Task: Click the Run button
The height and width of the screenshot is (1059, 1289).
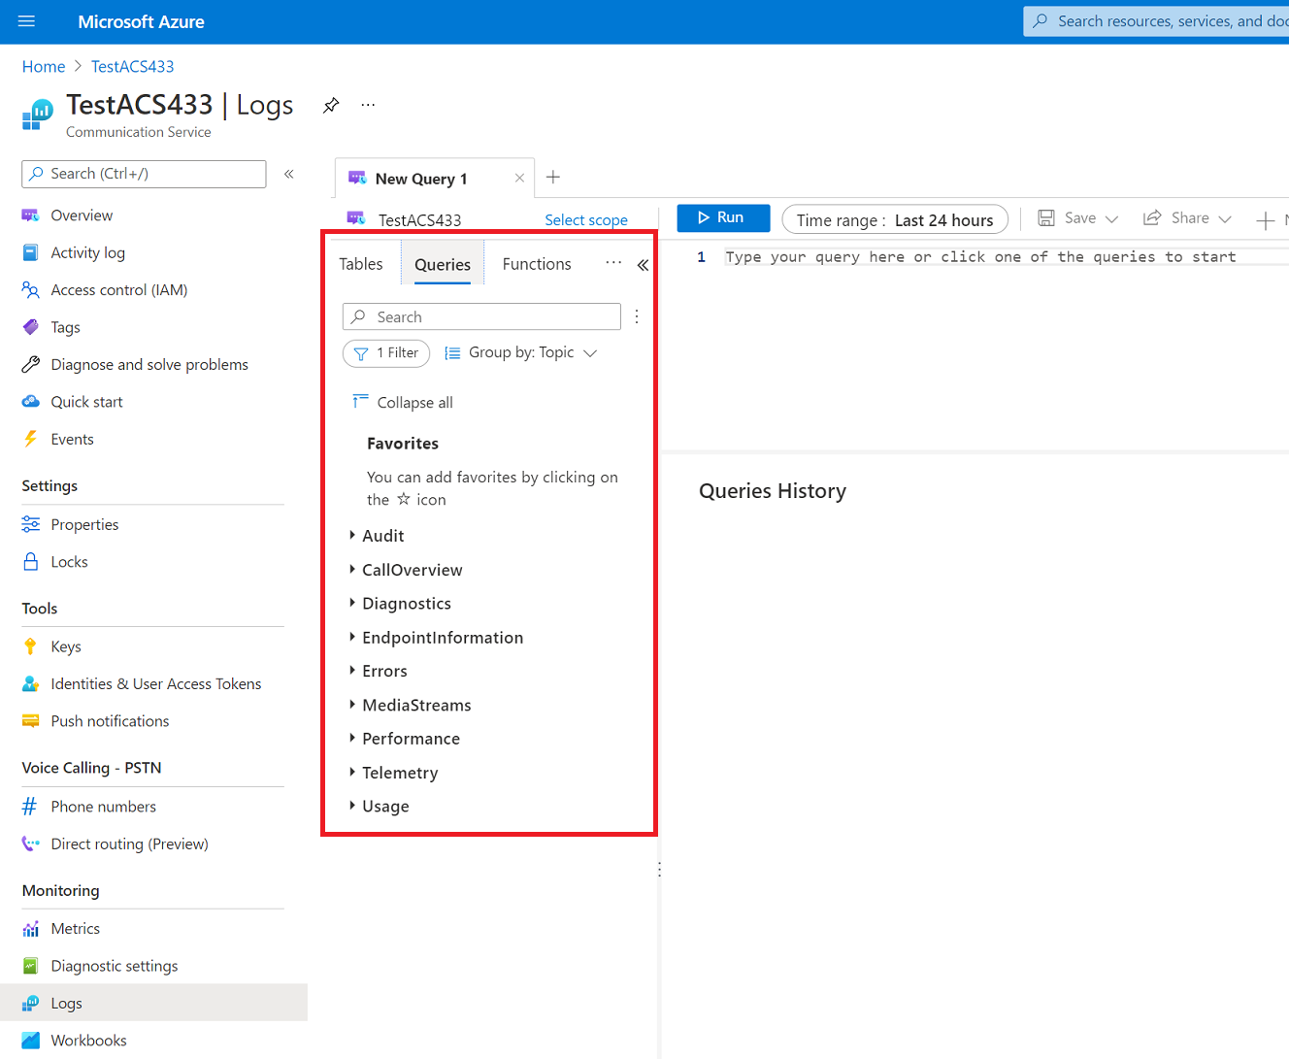Action: [x=722, y=218]
